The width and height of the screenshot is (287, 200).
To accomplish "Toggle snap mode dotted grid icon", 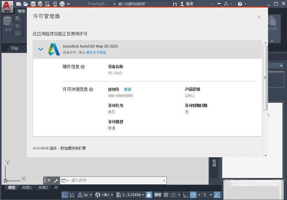I will 173,195.
